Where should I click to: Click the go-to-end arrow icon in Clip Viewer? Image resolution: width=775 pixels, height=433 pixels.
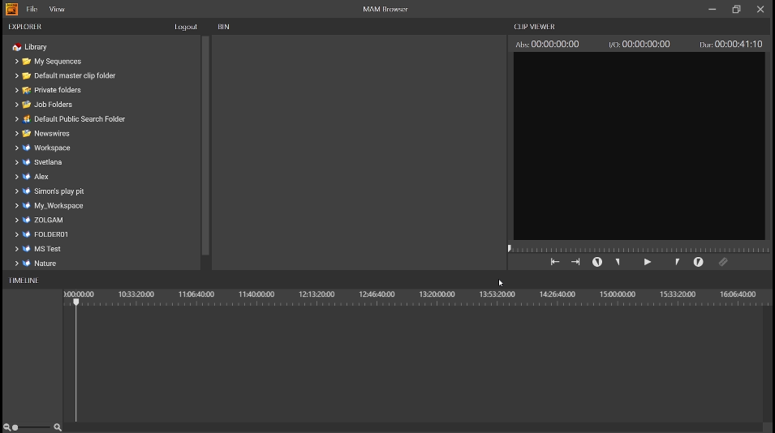575,262
